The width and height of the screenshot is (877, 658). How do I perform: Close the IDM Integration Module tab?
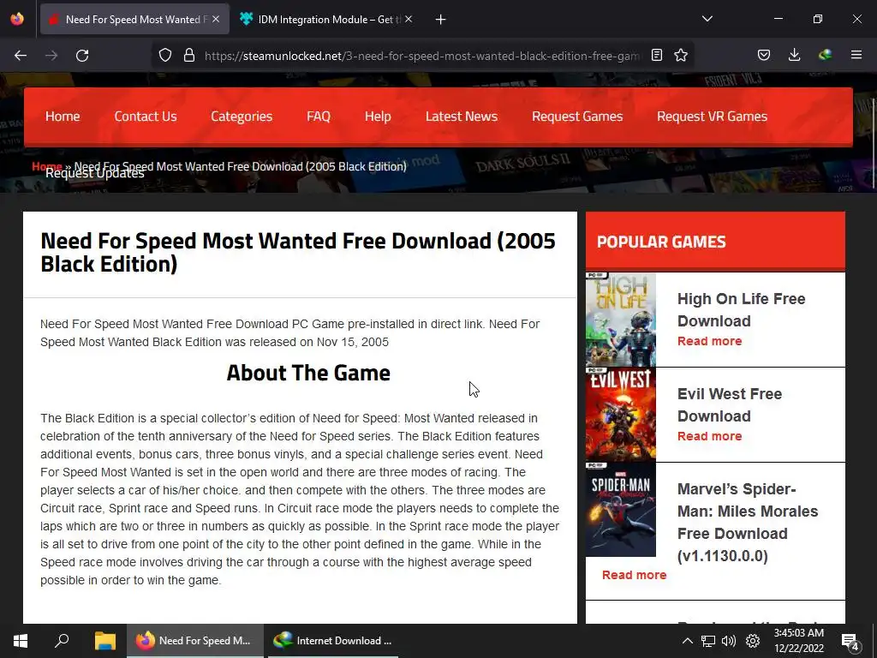pos(409,19)
